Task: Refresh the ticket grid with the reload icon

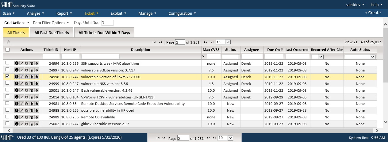Action: [8, 42]
